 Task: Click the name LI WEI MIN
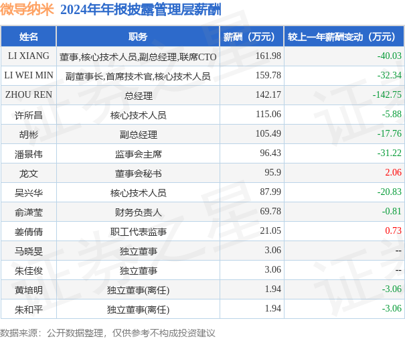click(x=29, y=75)
